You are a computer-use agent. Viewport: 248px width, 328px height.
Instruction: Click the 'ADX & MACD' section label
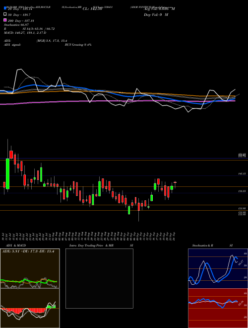click(x=16, y=246)
